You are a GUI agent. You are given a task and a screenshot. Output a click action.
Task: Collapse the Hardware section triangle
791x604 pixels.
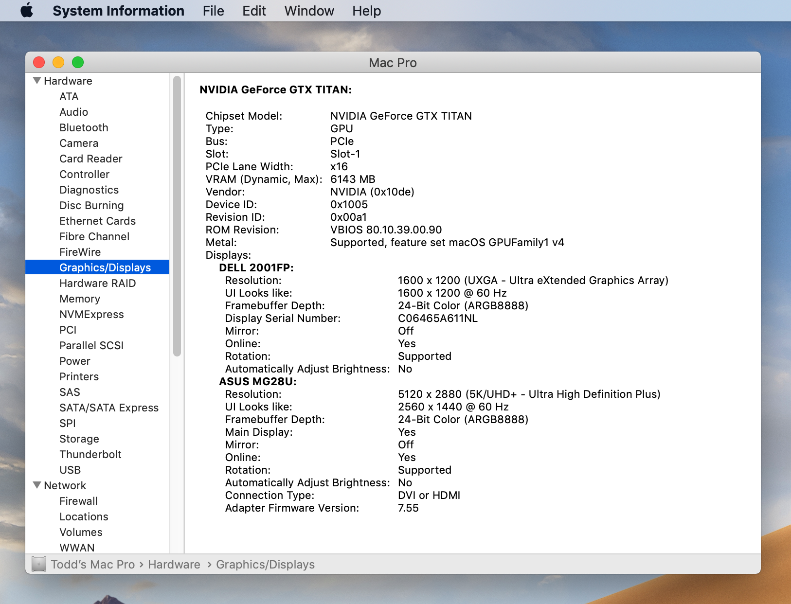click(37, 80)
